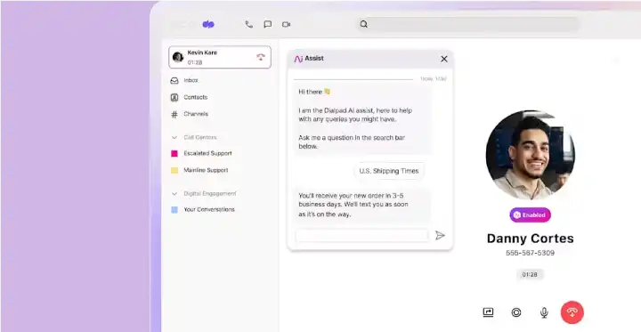Click the search magnifier icon
This screenshot has height=332, width=641.
tap(363, 24)
